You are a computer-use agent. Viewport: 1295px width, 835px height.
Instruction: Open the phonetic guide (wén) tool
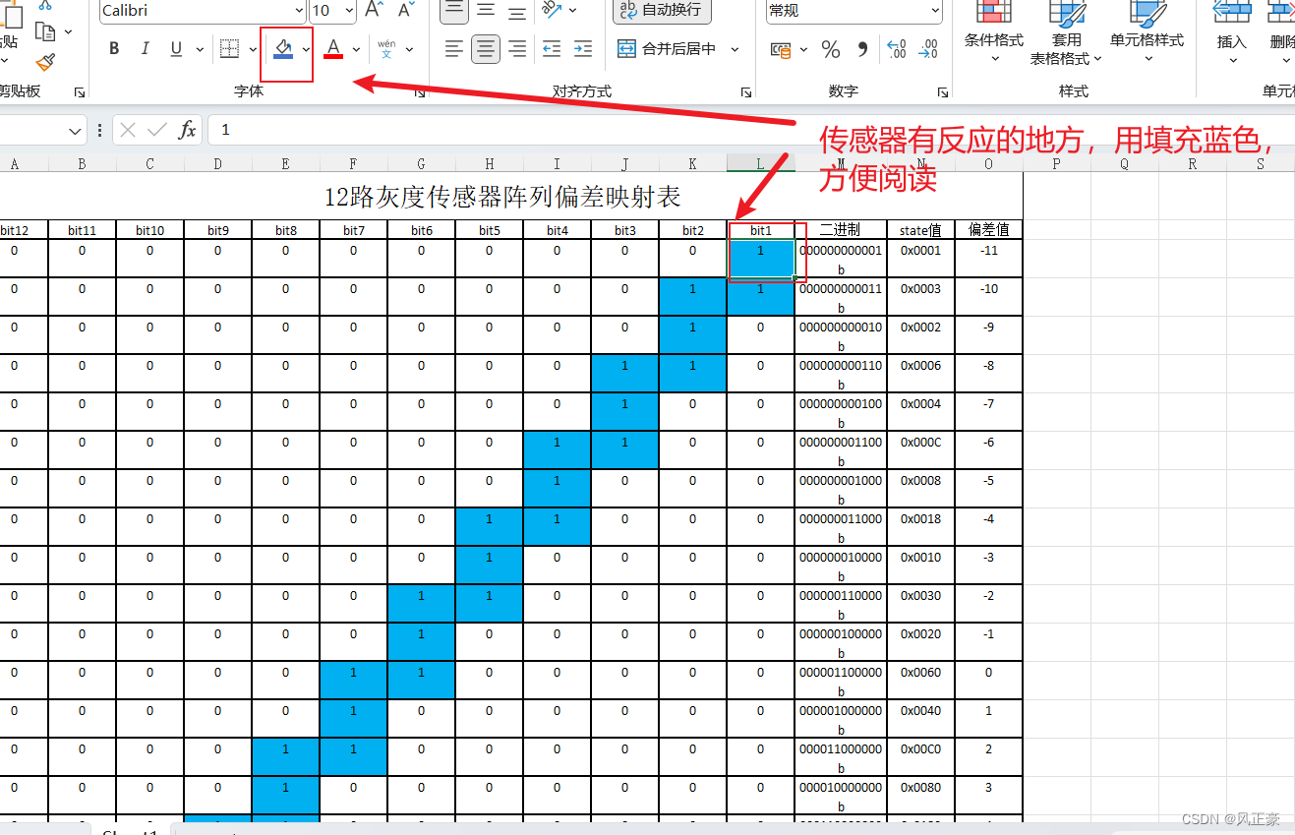coord(386,49)
